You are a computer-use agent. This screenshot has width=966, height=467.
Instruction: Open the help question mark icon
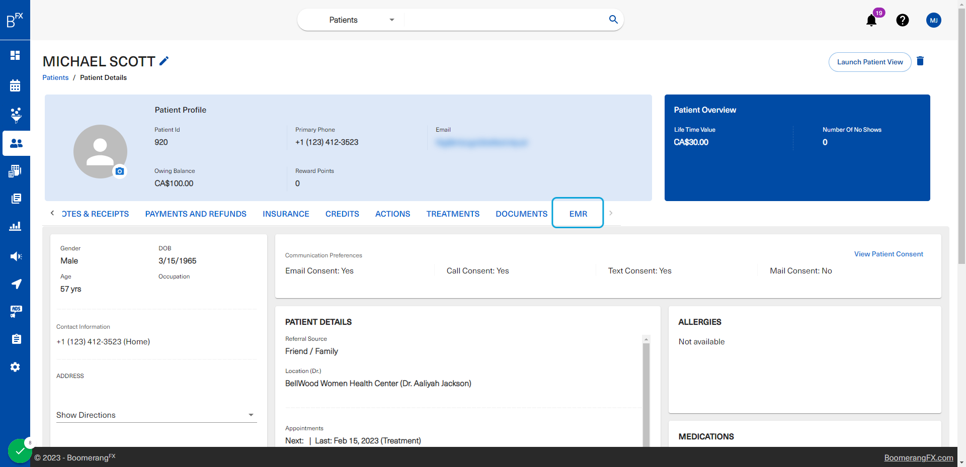(903, 20)
